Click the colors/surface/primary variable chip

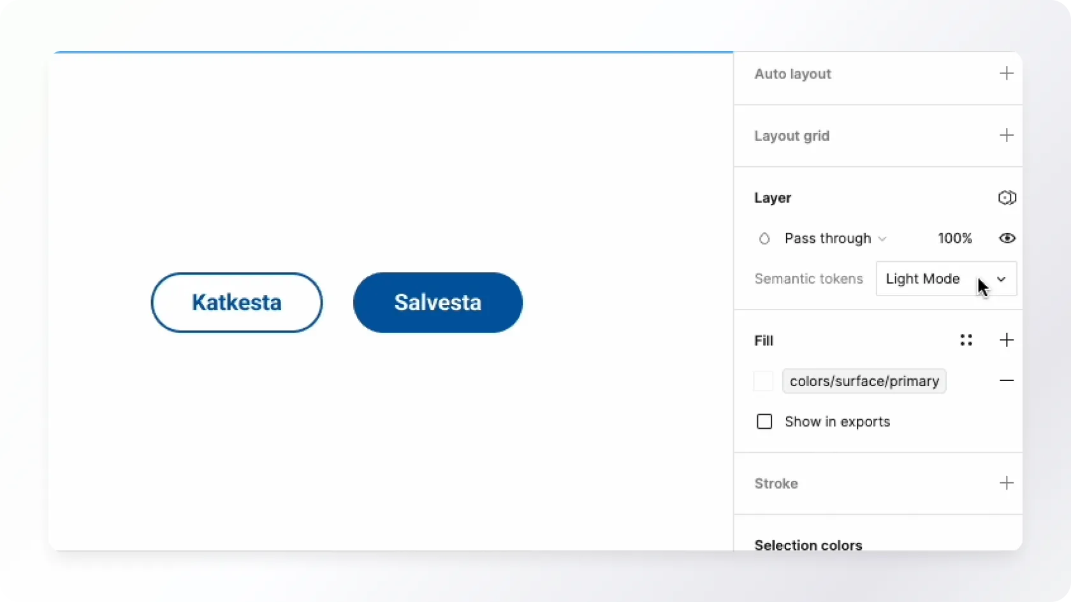click(864, 381)
